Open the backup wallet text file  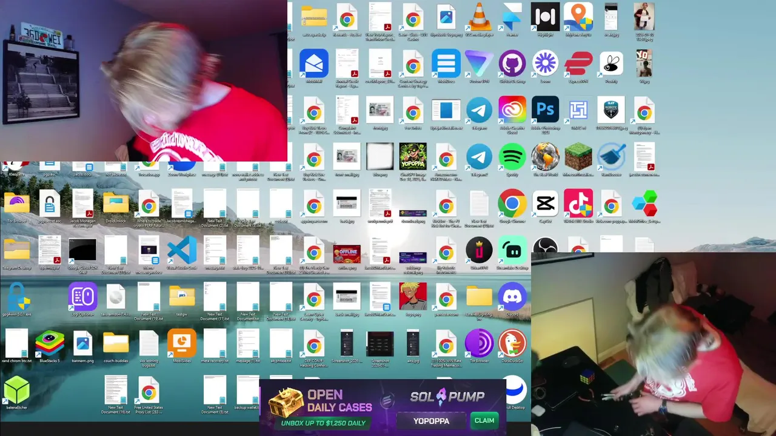point(247,390)
